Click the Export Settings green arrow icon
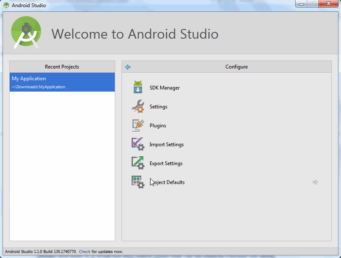Viewport: 341px width, 258px height. point(138,163)
